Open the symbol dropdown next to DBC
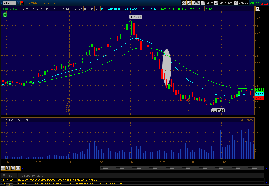 tap(18, 3)
